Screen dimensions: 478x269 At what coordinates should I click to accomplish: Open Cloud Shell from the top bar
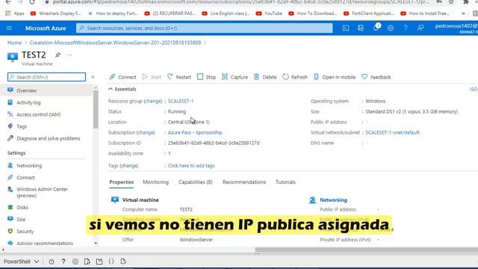coord(346,28)
